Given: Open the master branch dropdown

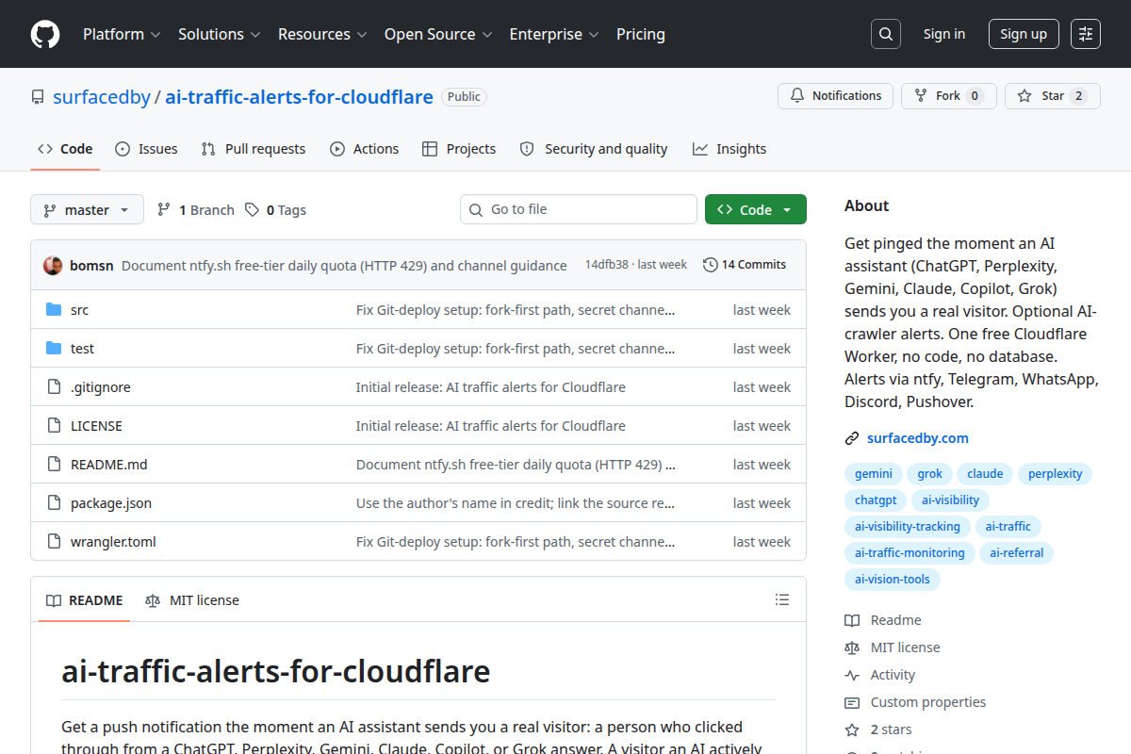Looking at the screenshot, I should (87, 209).
